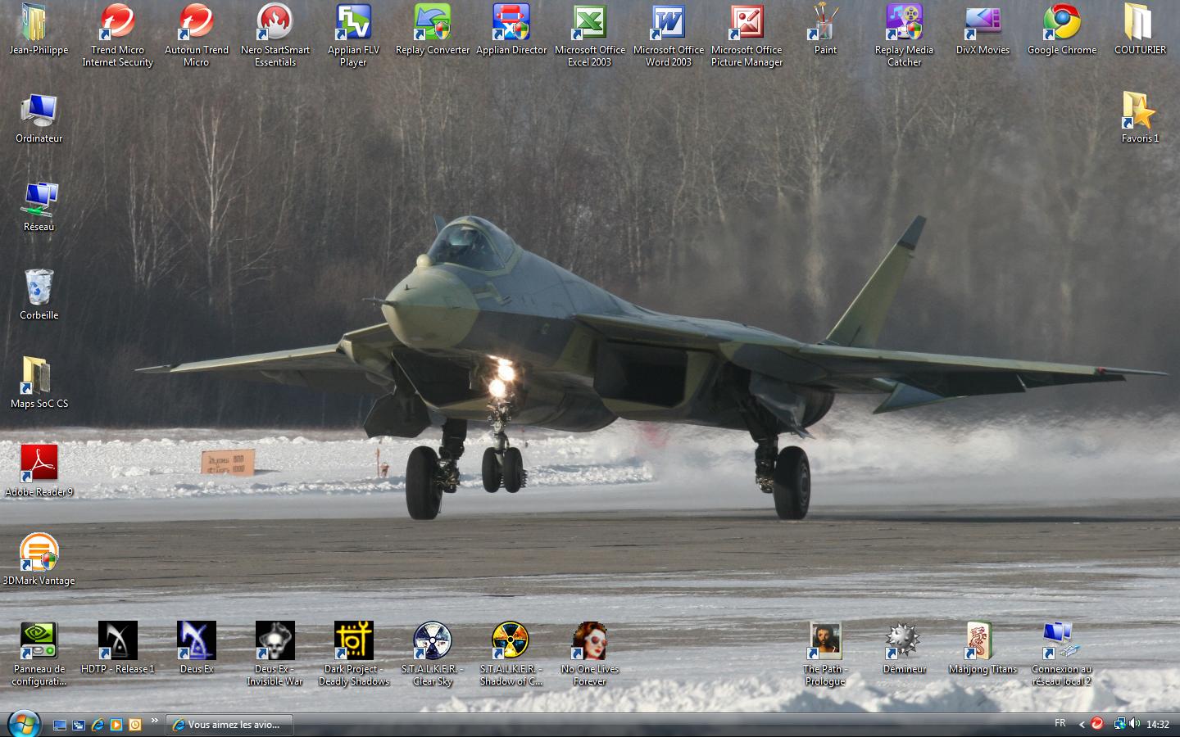Select the Corbeille recycle bin
This screenshot has height=737, width=1180.
[39, 287]
